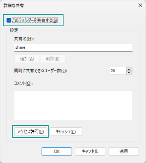Click the このフォルダーを共有する label text

click(x=35, y=20)
